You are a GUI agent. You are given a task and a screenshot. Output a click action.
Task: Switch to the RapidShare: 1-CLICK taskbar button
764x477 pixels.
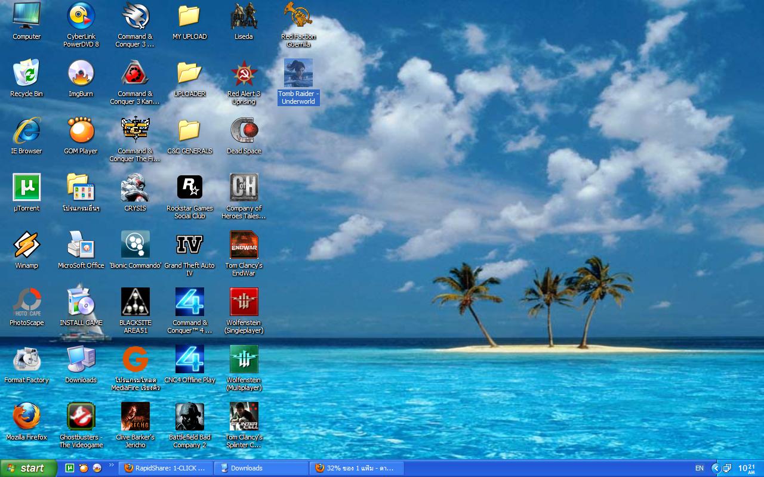(x=166, y=468)
